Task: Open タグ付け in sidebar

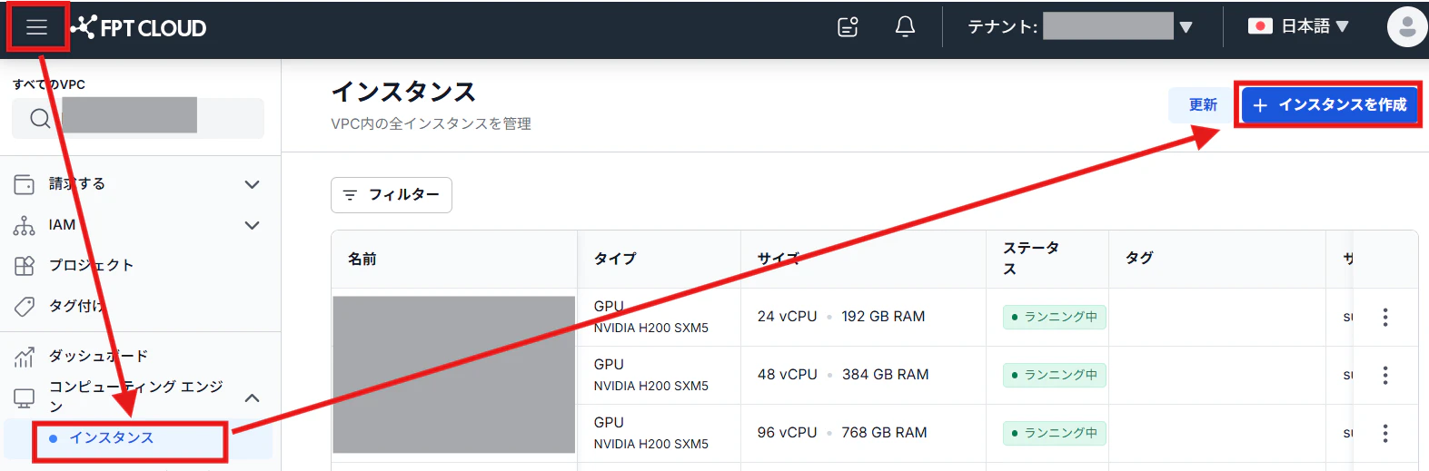Action: 77,306
